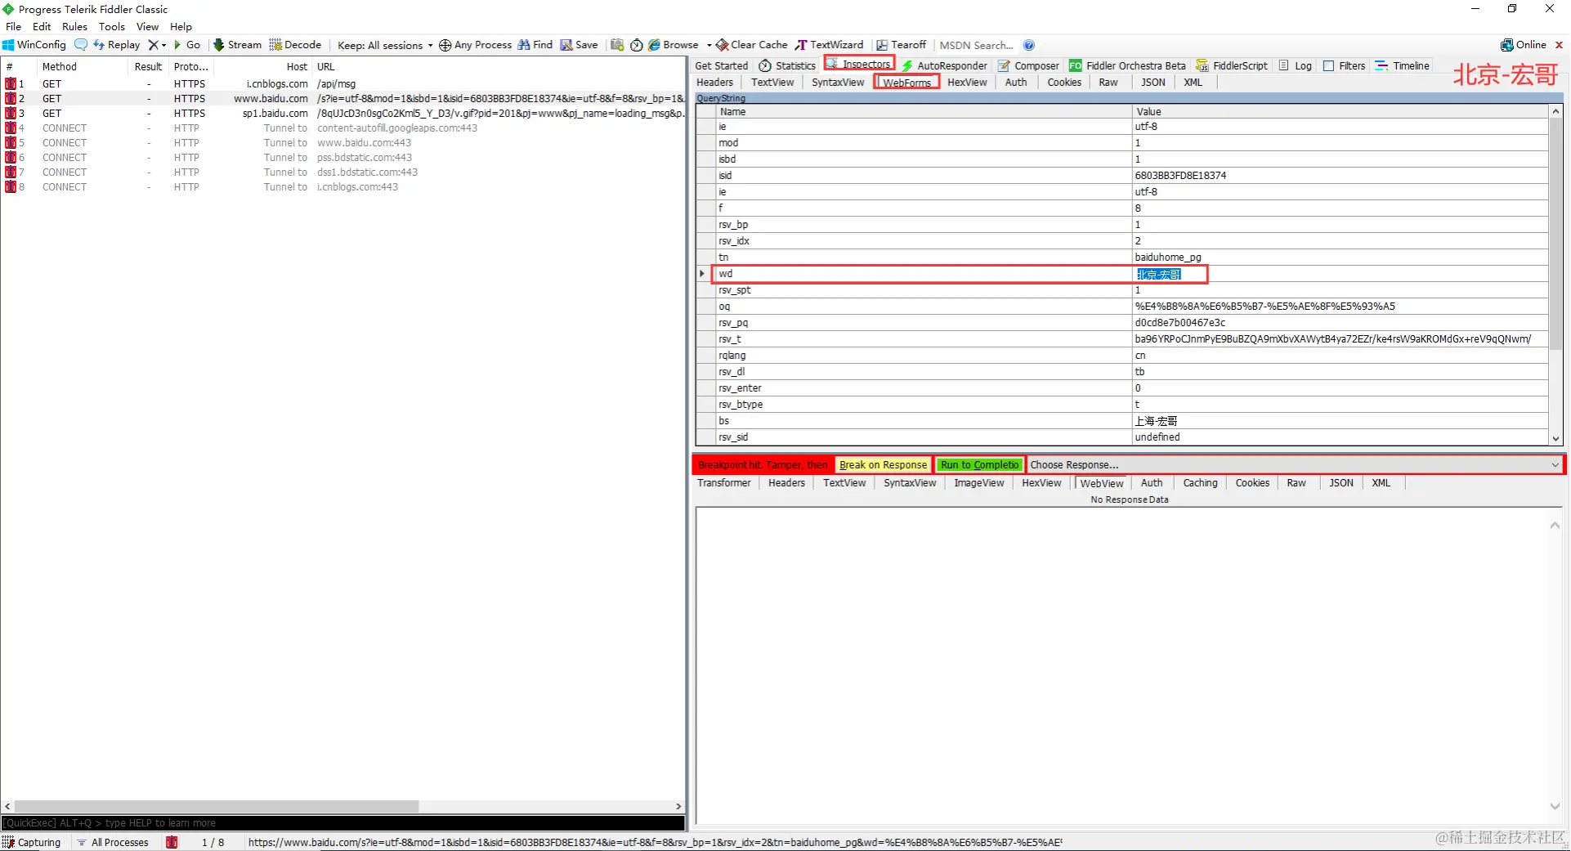Click the Online status indicator
The image size is (1571, 851).
(x=1524, y=45)
